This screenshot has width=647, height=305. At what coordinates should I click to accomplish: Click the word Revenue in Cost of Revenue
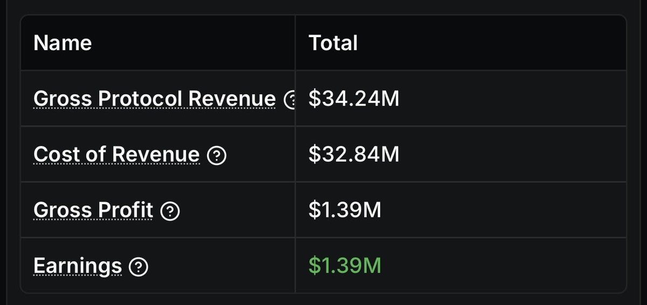[156, 155]
